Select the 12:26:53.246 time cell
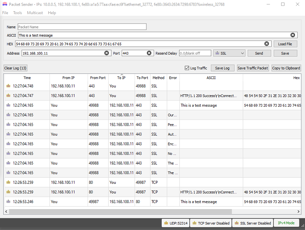Screen dimensions: 305x230 point(27,202)
